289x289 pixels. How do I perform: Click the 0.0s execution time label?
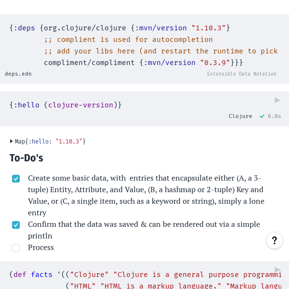275,116
